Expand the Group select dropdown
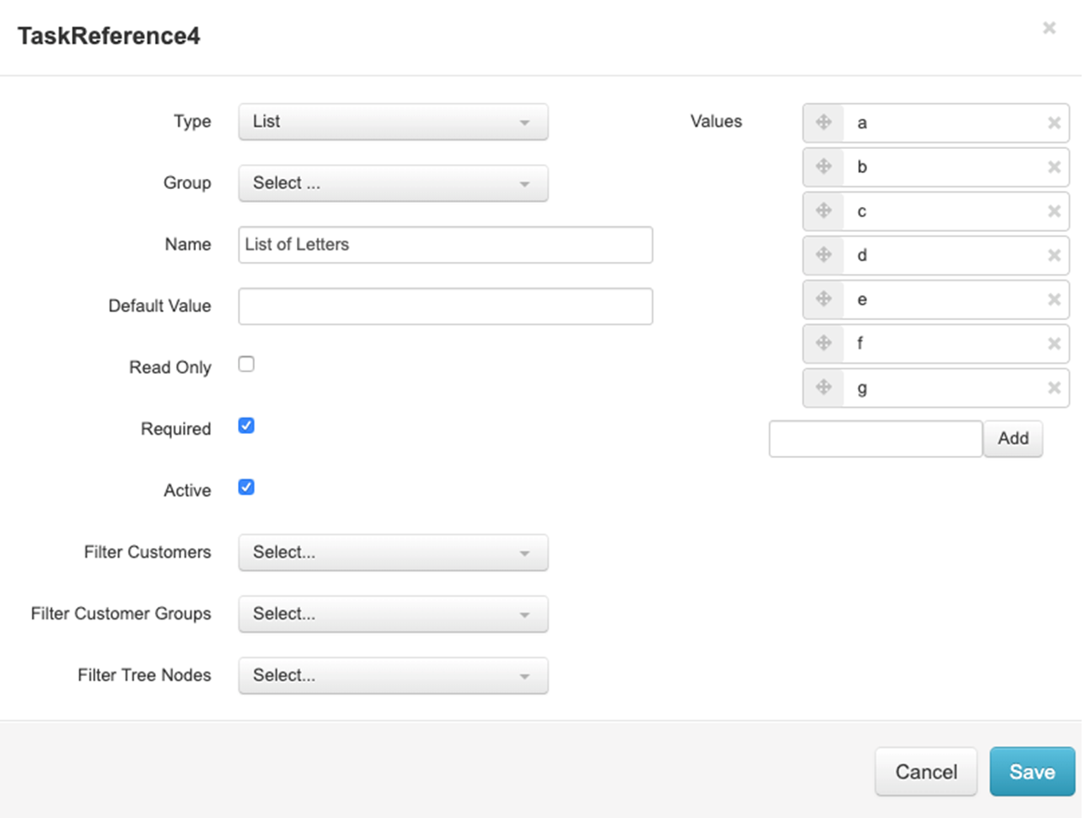The width and height of the screenshot is (1091, 818). 393,183
